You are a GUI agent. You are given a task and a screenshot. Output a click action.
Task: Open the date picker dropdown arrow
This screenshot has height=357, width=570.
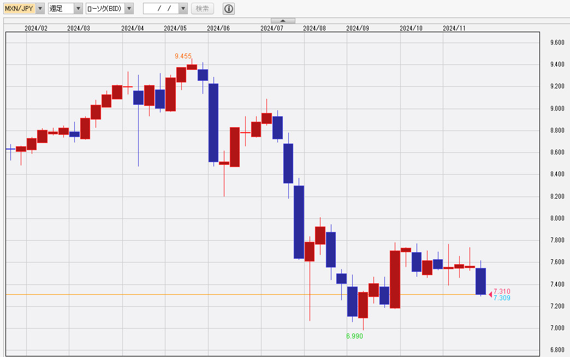coord(183,8)
